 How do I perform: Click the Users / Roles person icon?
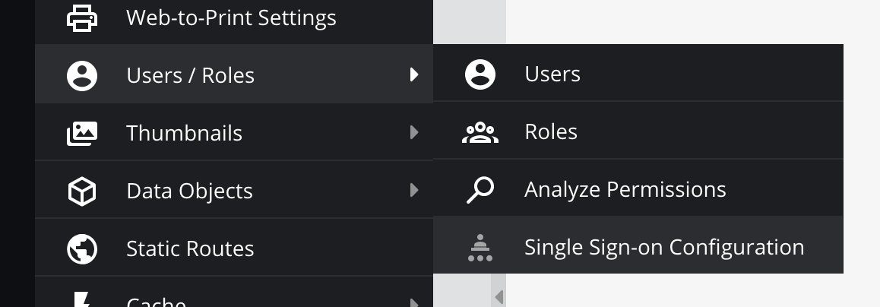(x=82, y=76)
